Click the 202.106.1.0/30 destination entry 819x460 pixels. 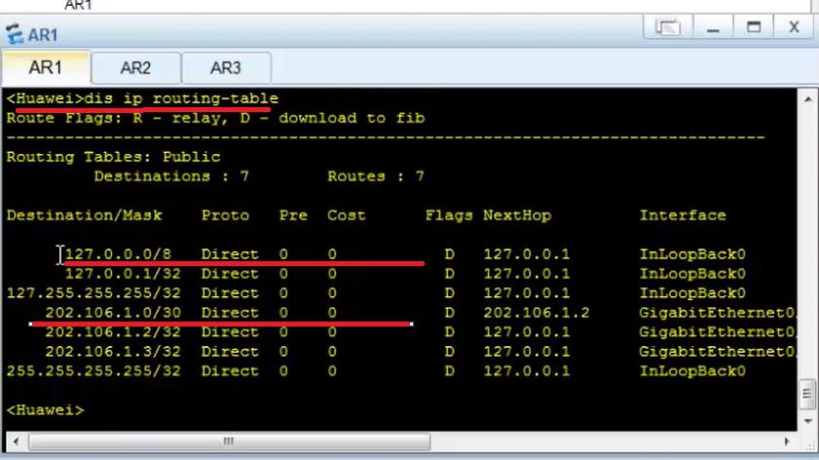point(107,313)
